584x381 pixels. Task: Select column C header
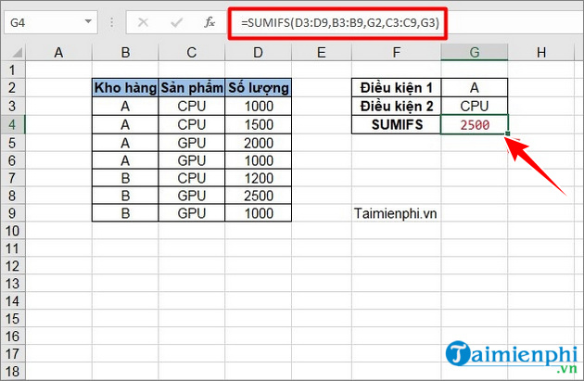tap(192, 53)
